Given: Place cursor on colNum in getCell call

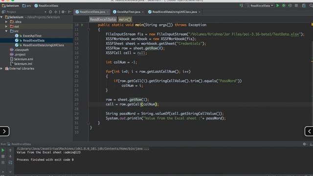Looking at the screenshot, I should tap(149, 104).
